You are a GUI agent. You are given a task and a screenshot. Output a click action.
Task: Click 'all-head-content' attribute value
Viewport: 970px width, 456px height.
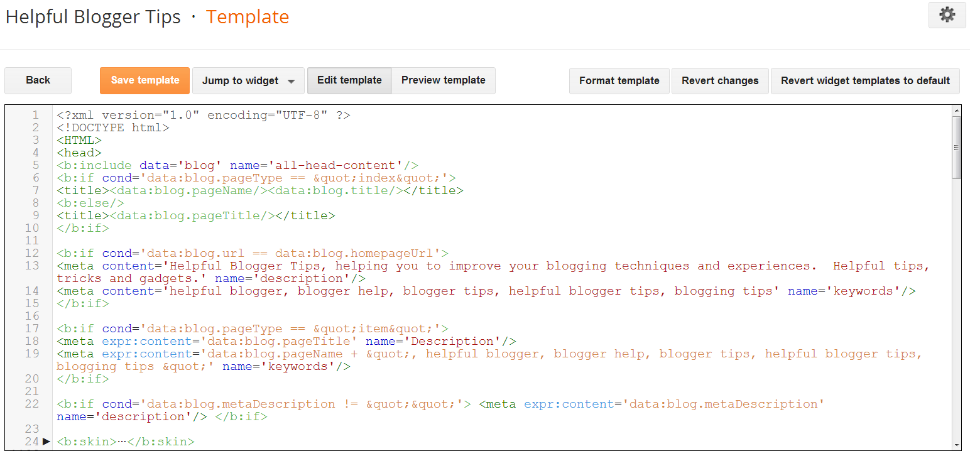(335, 165)
